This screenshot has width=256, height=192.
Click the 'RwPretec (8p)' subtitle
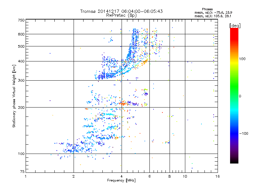pyautogui.click(x=121, y=15)
